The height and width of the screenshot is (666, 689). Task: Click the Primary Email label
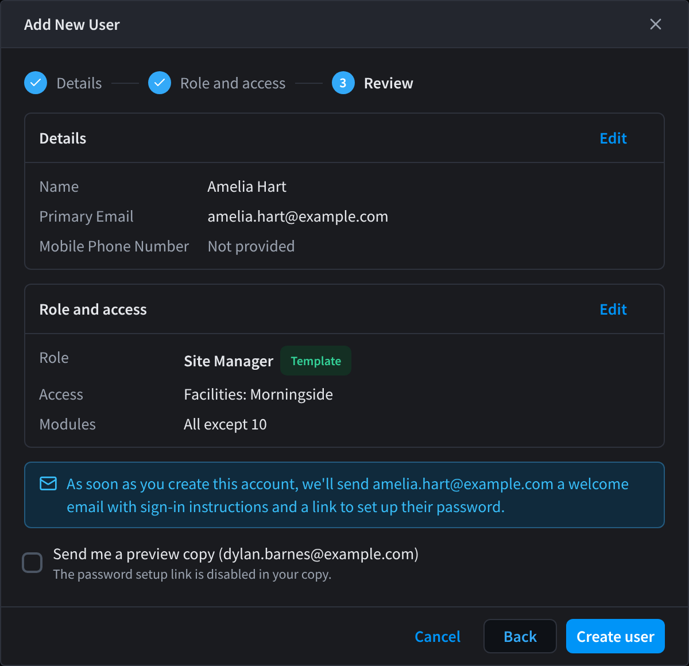click(x=86, y=216)
